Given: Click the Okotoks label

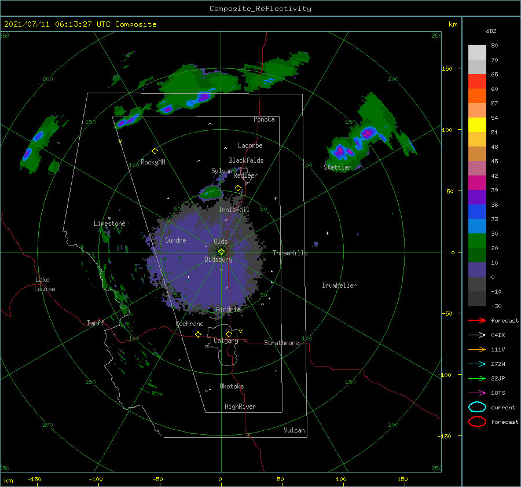Looking at the screenshot, I should [x=232, y=386].
